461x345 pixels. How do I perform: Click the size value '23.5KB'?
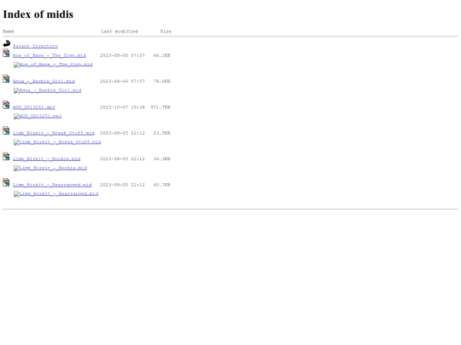click(161, 133)
